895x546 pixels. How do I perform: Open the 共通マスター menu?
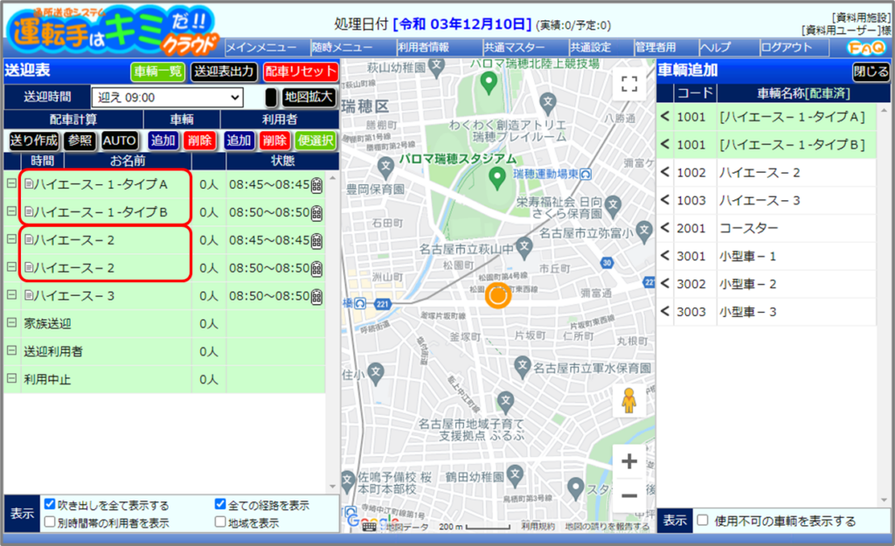pyautogui.click(x=514, y=47)
